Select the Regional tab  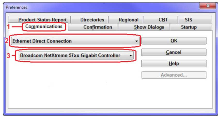coord(126,20)
